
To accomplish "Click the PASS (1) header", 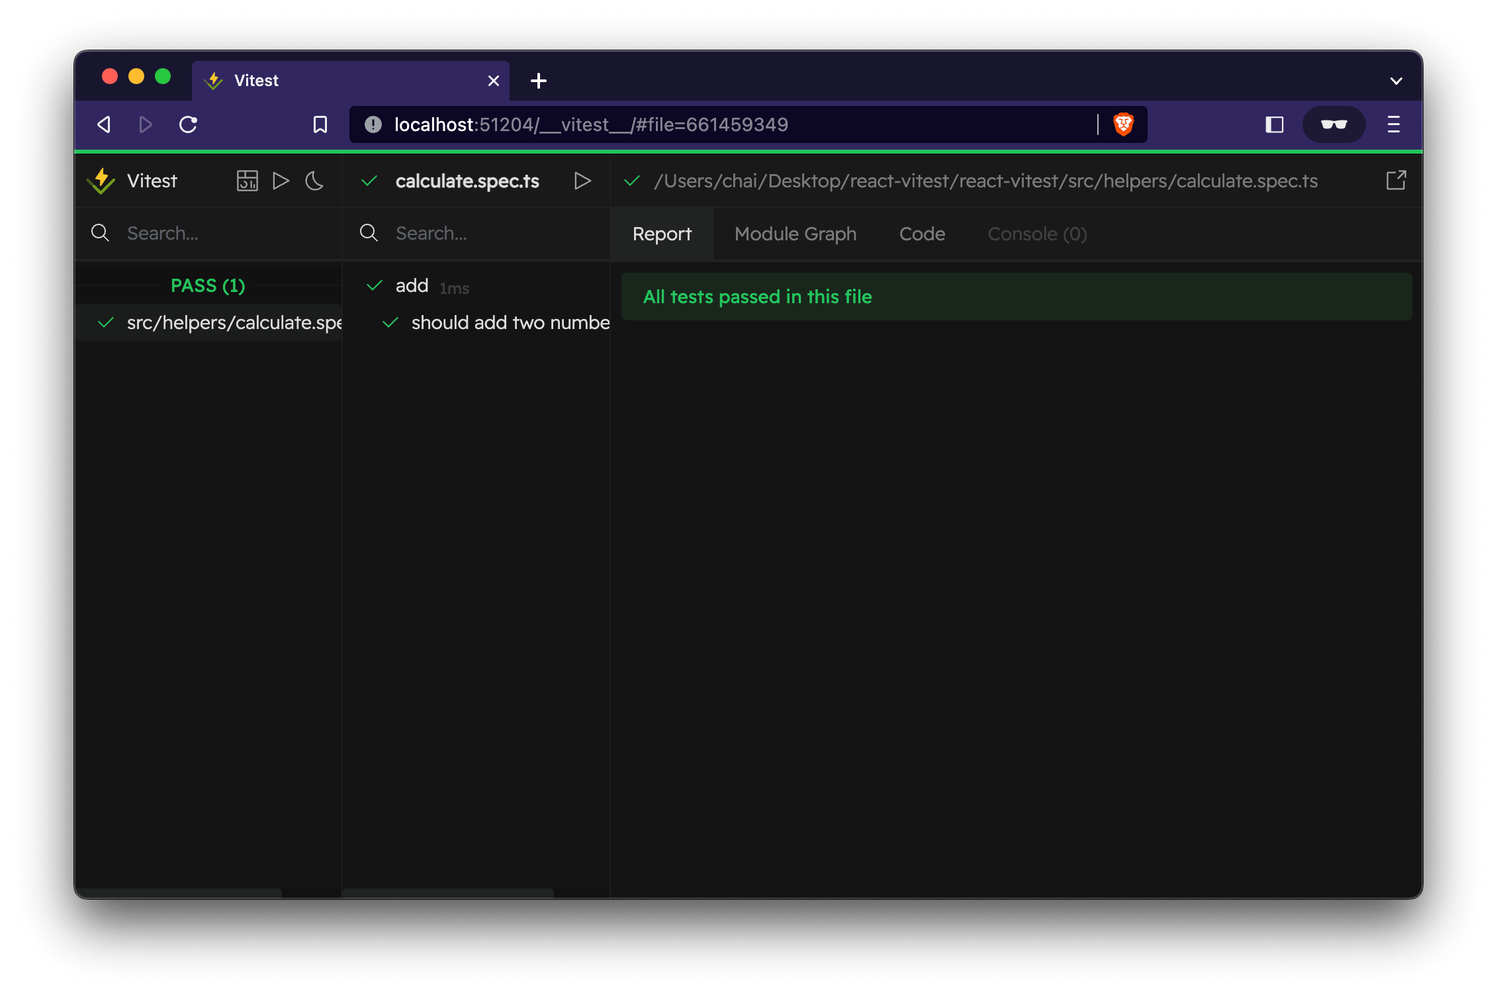I will pyautogui.click(x=208, y=285).
